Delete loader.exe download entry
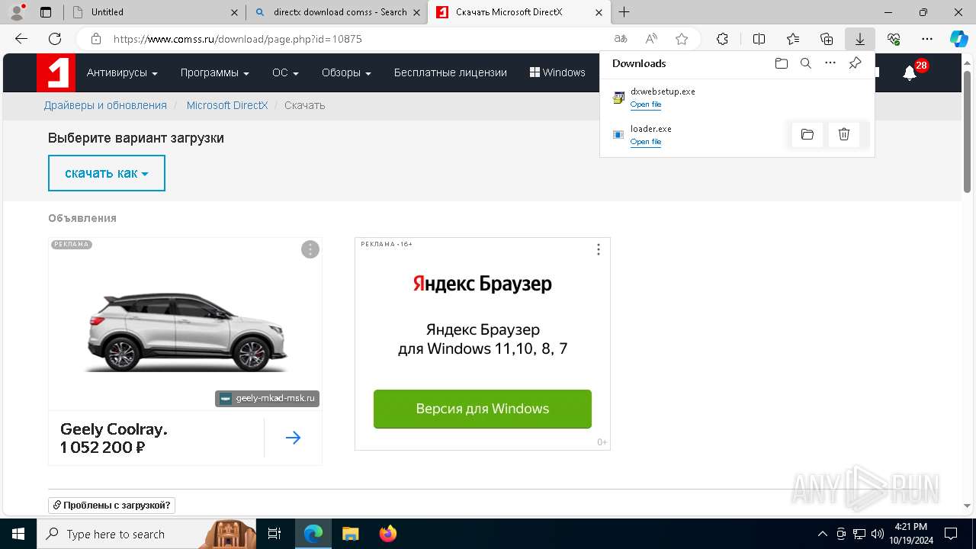 point(844,135)
